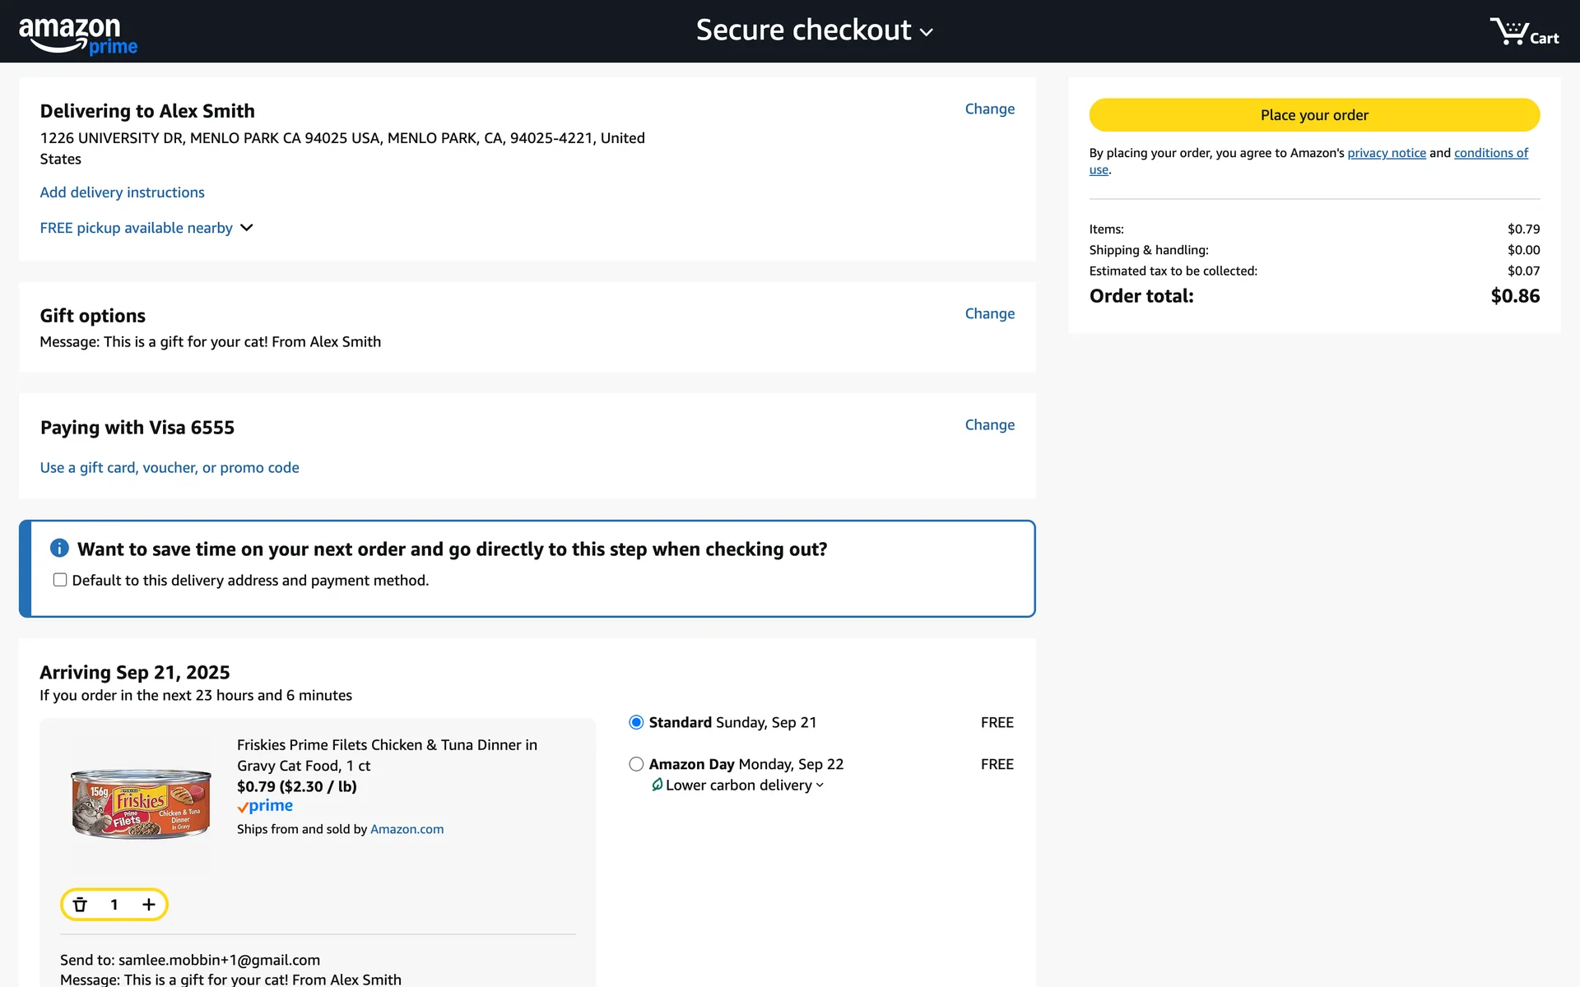The width and height of the screenshot is (1580, 987).
Task: Select Standard Sunday Sep 21 delivery
Action: (636, 722)
